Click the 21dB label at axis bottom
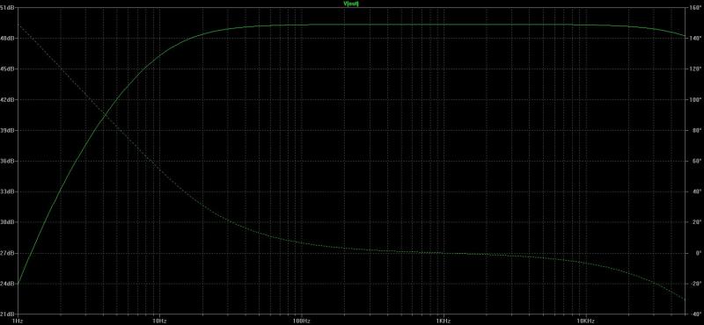 tap(8, 314)
